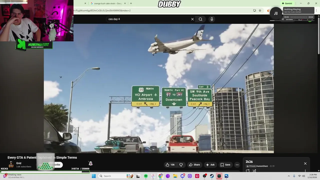Viewport: 320px width, 180px height.
Task: Click the music note widget icon
Action: coord(276,13)
